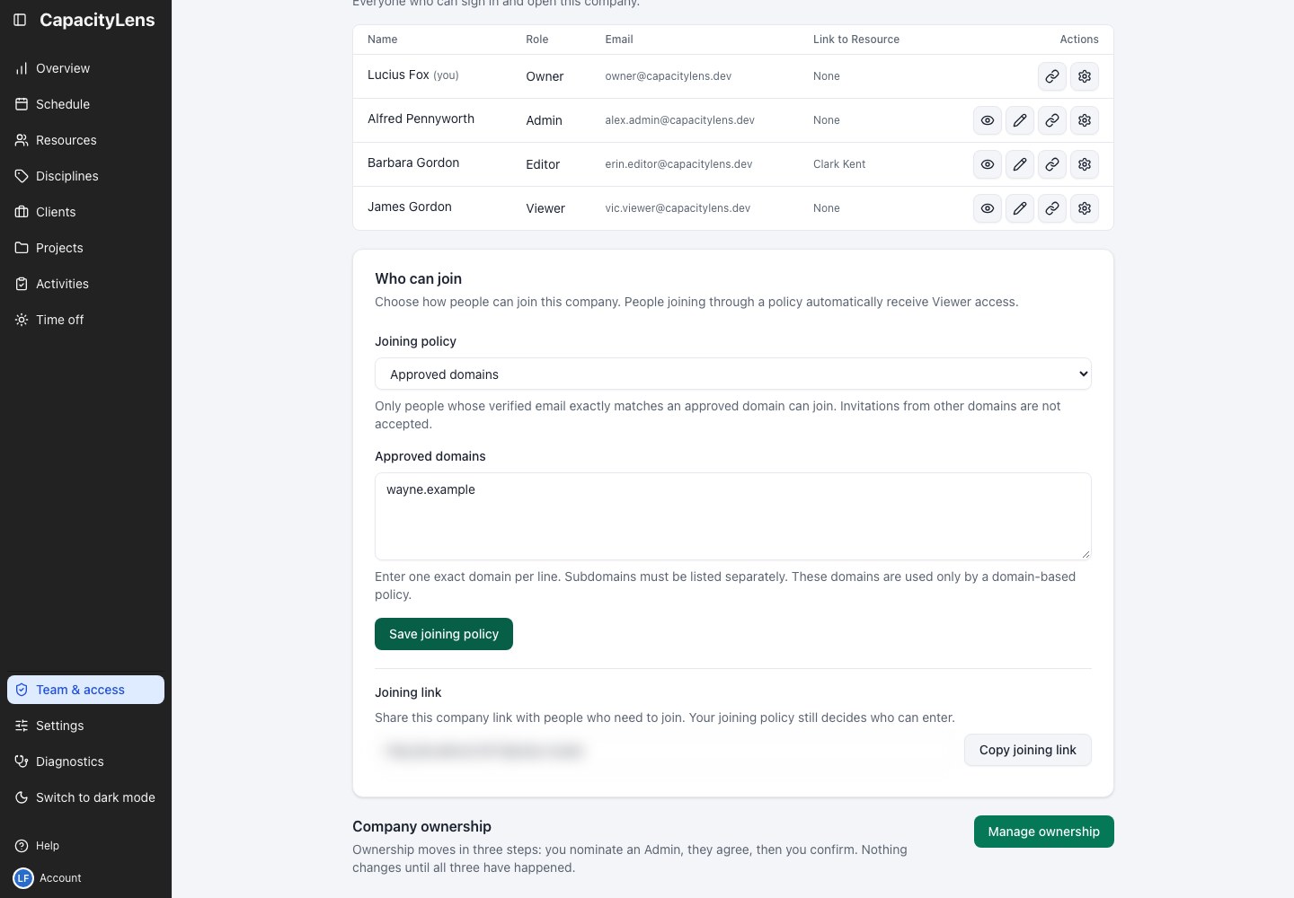Viewport: 1294px width, 898px height.
Task: Open settings gear for Alfred Pennyworth
Action: point(1085,120)
